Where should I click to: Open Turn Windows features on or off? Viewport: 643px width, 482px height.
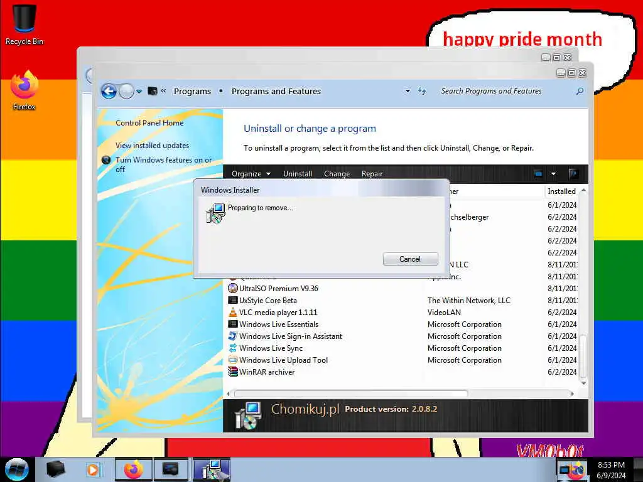pos(164,164)
